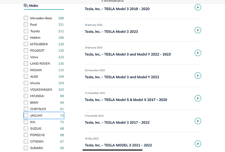Select the SUBARU checkbox
This screenshot has height=152, width=225.
(x=26, y=148)
